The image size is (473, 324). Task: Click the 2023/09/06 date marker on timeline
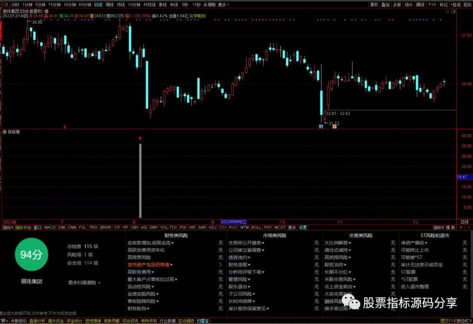[234, 222]
